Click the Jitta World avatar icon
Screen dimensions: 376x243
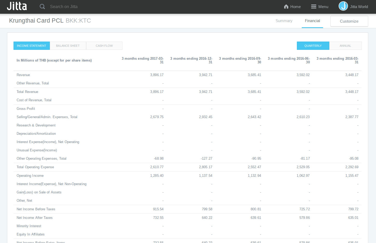tap(343, 6)
